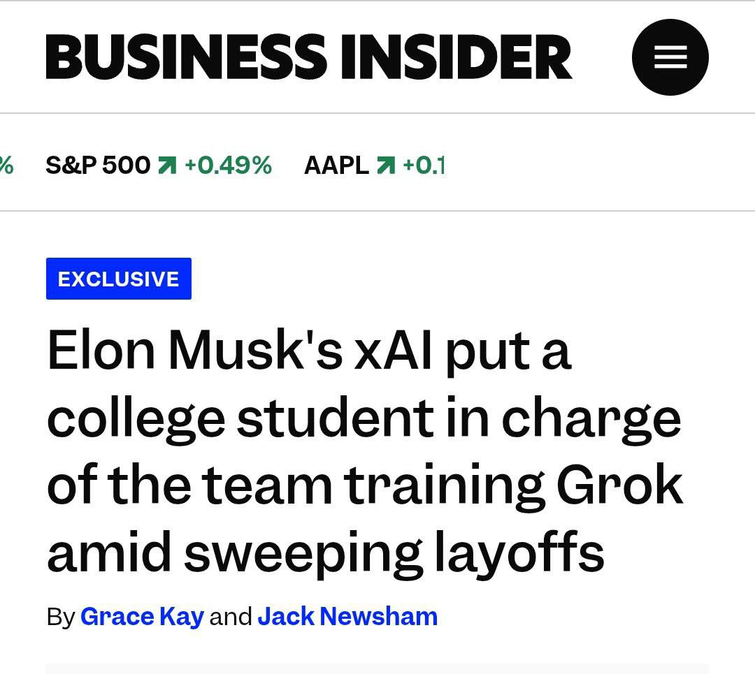
Task: Click the cut-off percent sign at left of ticker
Action: (x=6, y=166)
